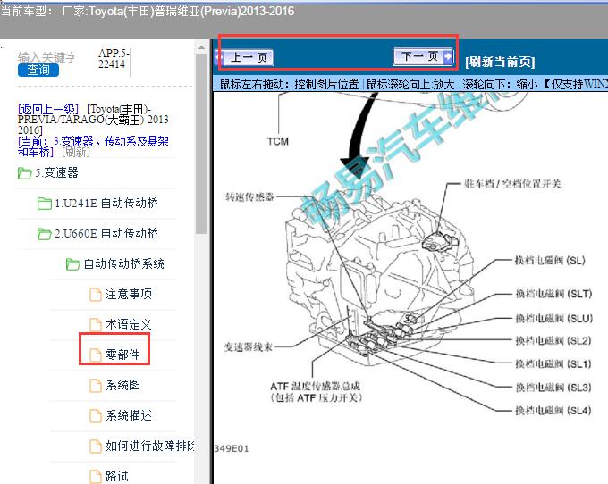Click the 返回上一级 link

(48, 109)
